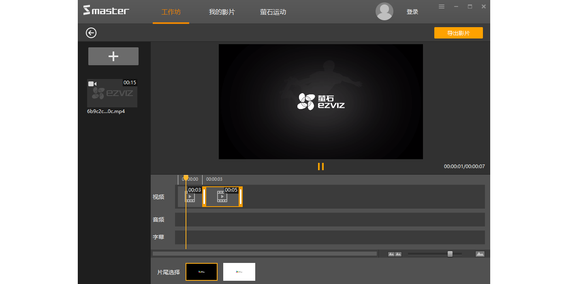The height and width of the screenshot is (284, 568).
Task: Open the hamburger menu icon
Action: (x=441, y=6)
